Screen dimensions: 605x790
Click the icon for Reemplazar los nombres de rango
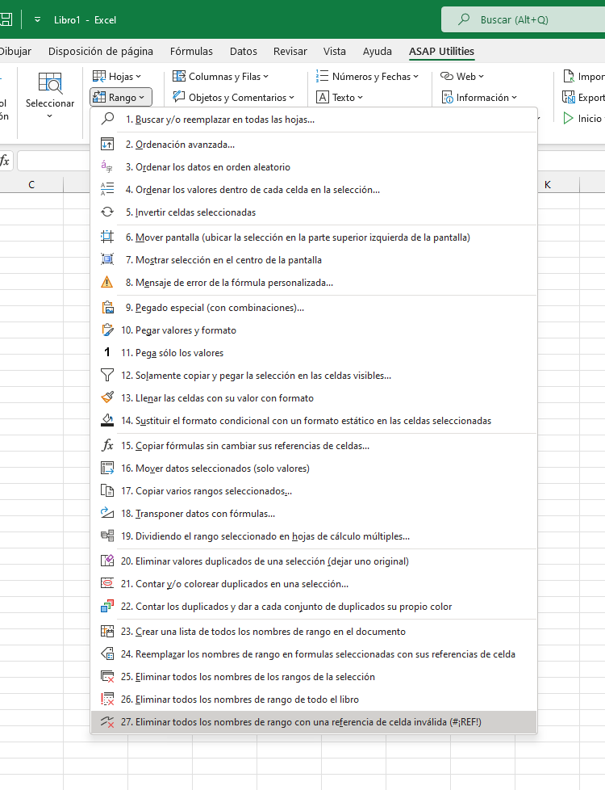(x=107, y=654)
